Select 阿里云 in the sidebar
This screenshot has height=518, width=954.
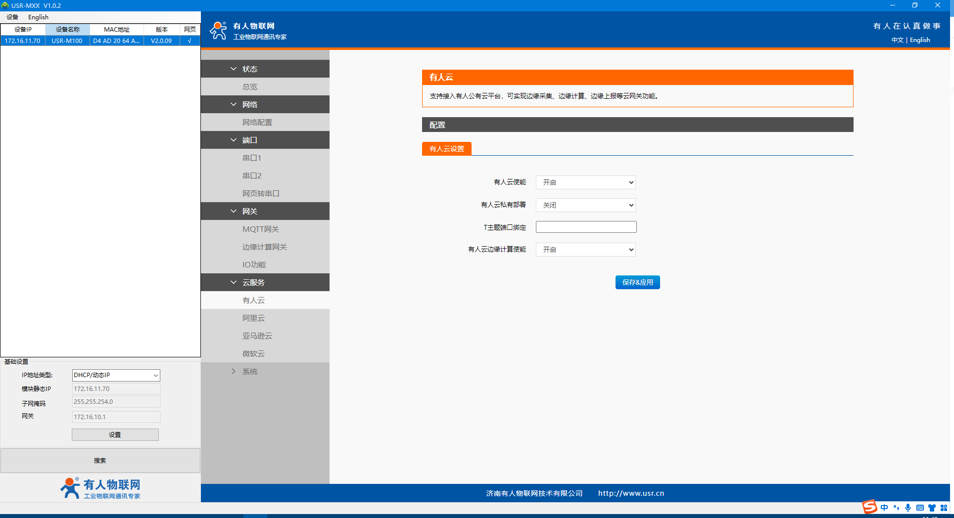[x=253, y=318]
